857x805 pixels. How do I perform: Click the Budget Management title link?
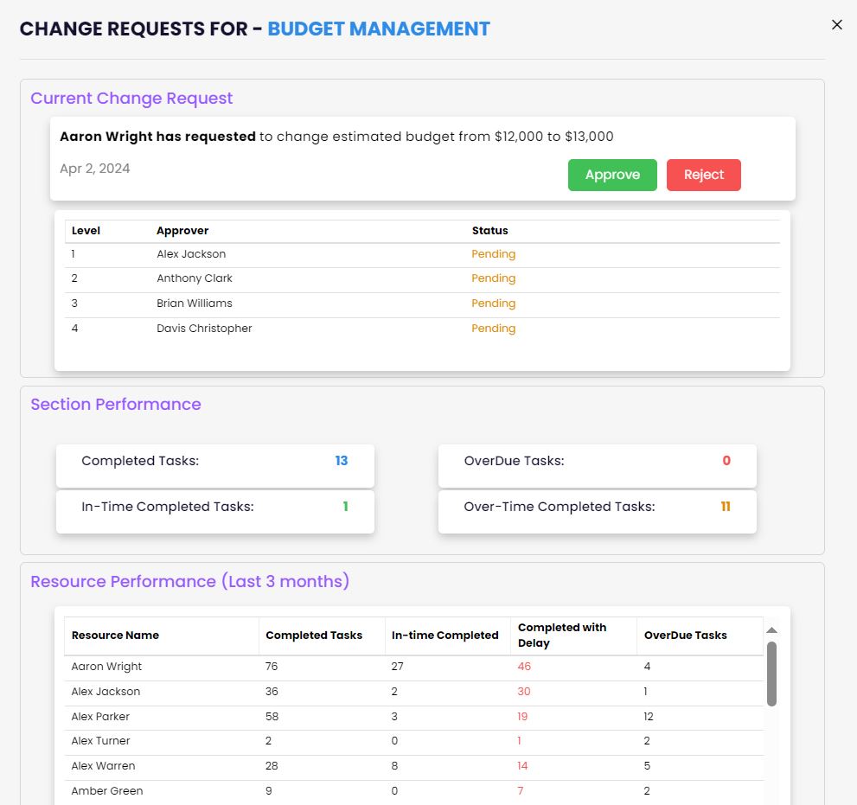(378, 29)
